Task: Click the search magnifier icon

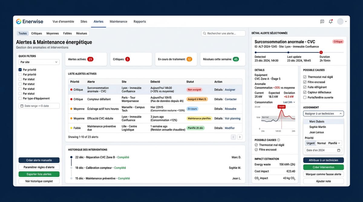Action: (204, 34)
